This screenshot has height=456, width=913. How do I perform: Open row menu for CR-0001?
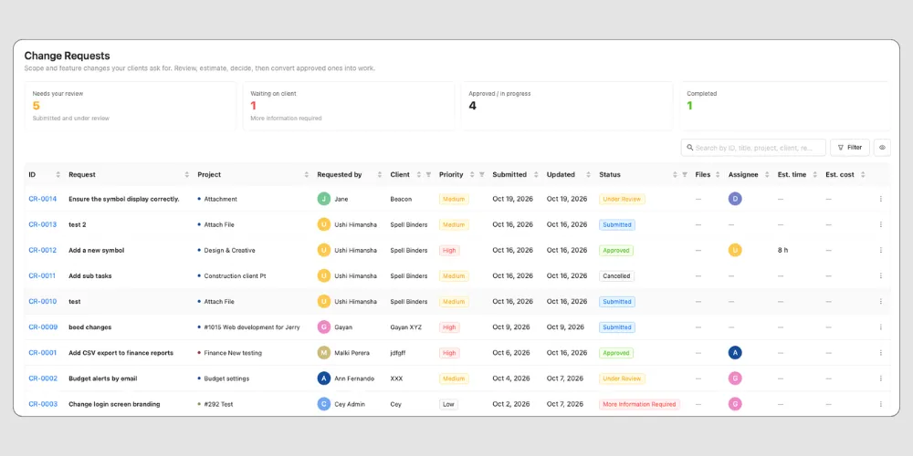(880, 352)
